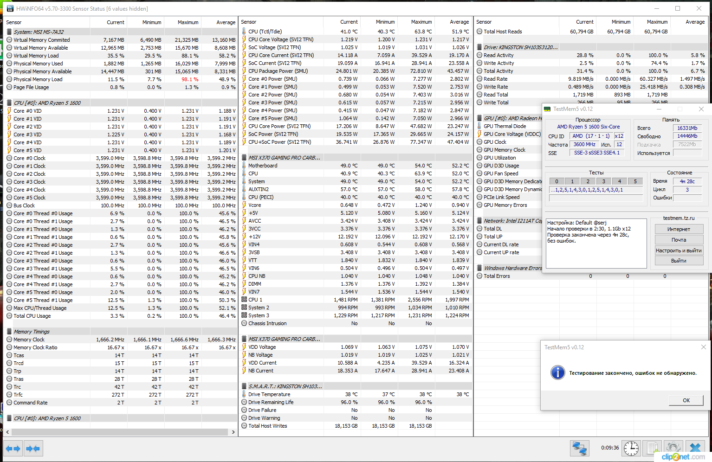Click the clock icon to reset min/max
Image resolution: width=712 pixels, height=462 pixels.
631,448
